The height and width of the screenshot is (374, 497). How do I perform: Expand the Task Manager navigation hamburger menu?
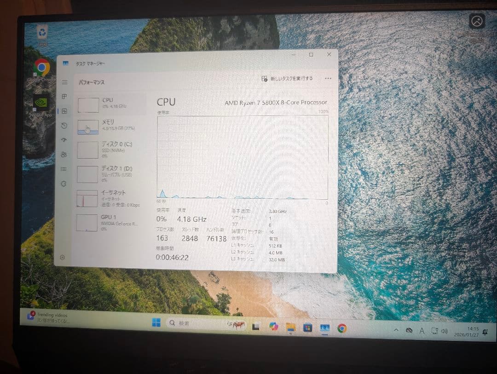coord(64,82)
